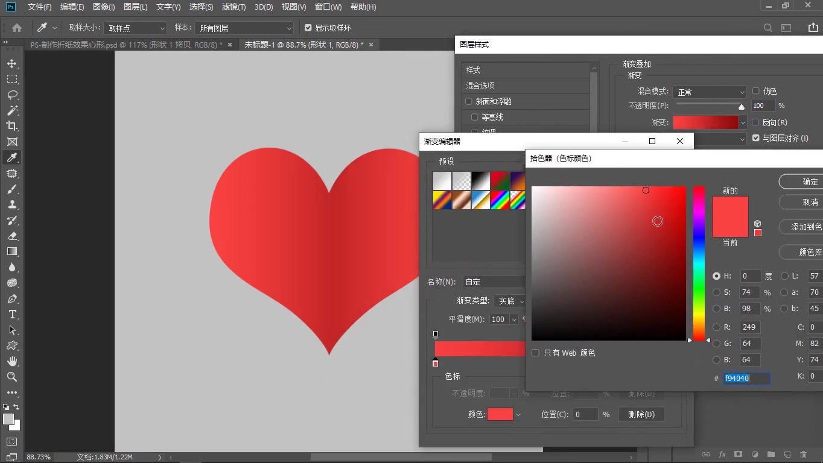Select the Hand tool
This screenshot has height=463, width=823.
(x=12, y=361)
